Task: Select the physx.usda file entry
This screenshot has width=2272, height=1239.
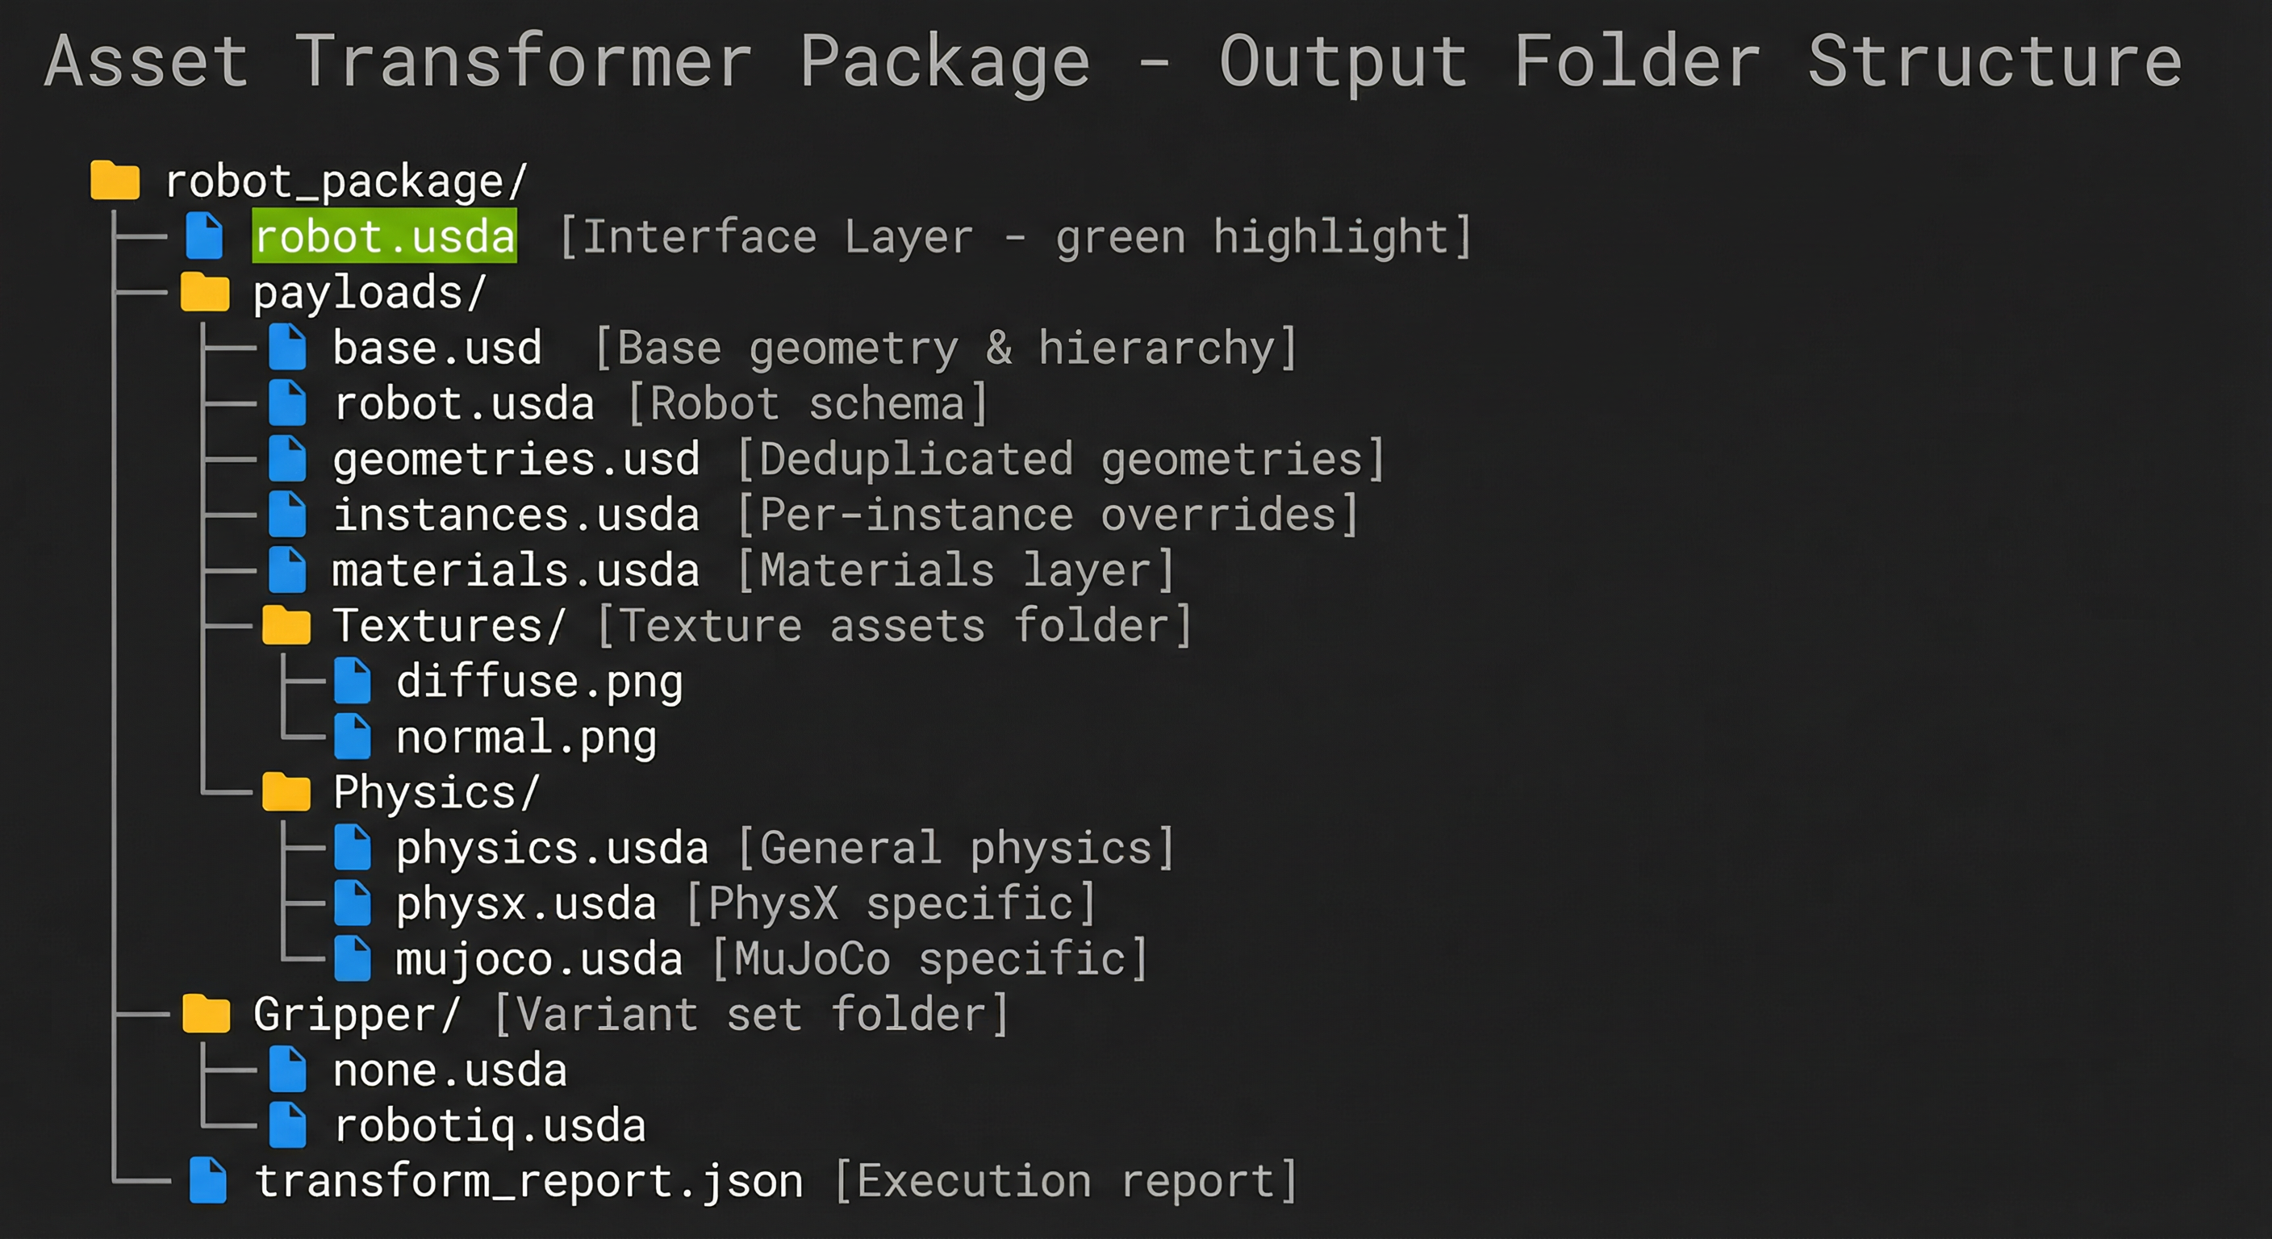Action: click(x=527, y=904)
